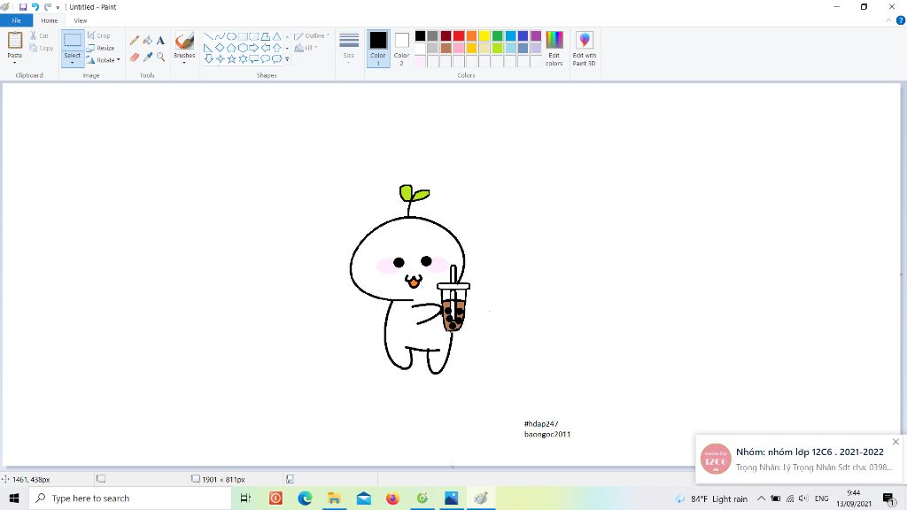Image resolution: width=907 pixels, height=510 pixels.
Task: Pick the yellow color swatch
Action: tap(485, 36)
